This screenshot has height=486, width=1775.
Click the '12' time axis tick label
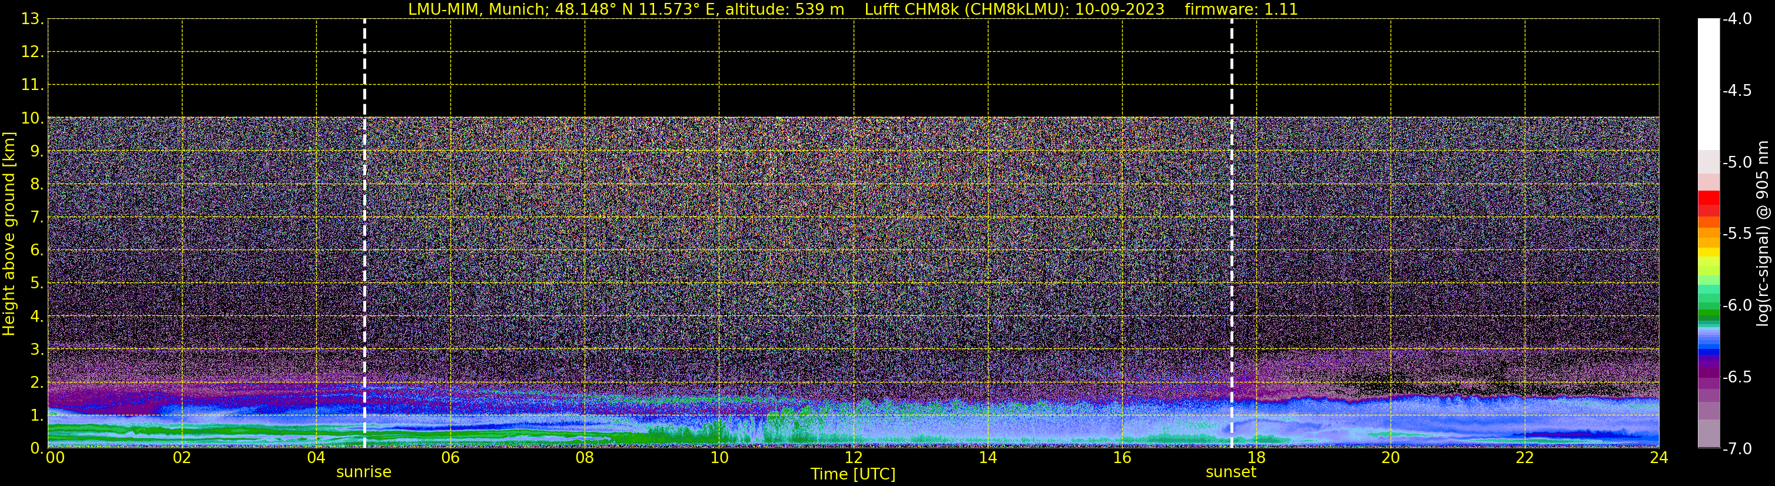point(854,458)
